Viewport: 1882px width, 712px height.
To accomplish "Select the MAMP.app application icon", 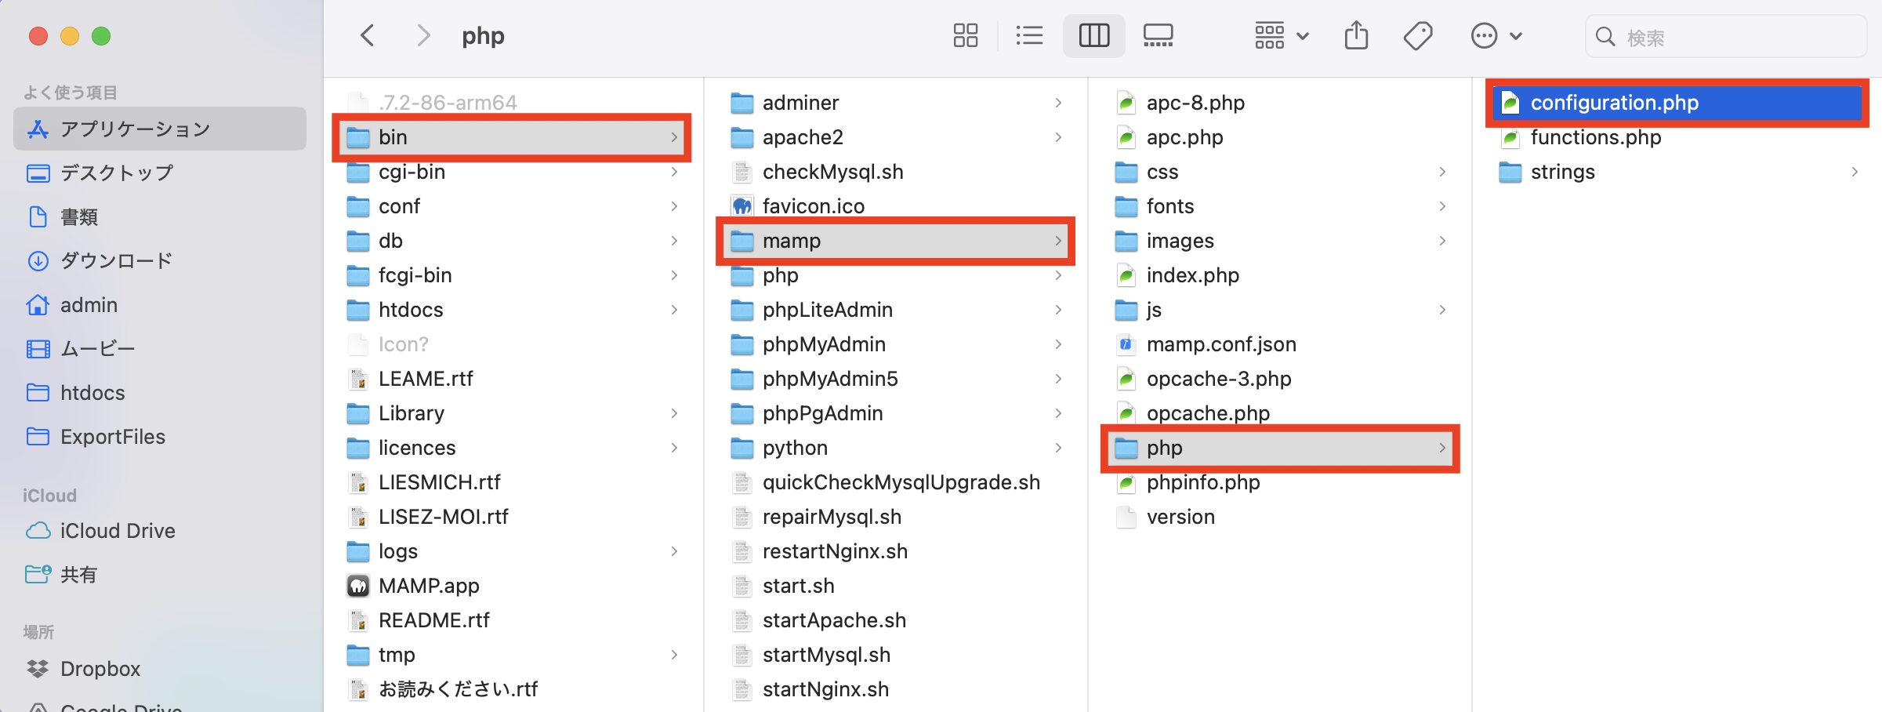I will [358, 586].
